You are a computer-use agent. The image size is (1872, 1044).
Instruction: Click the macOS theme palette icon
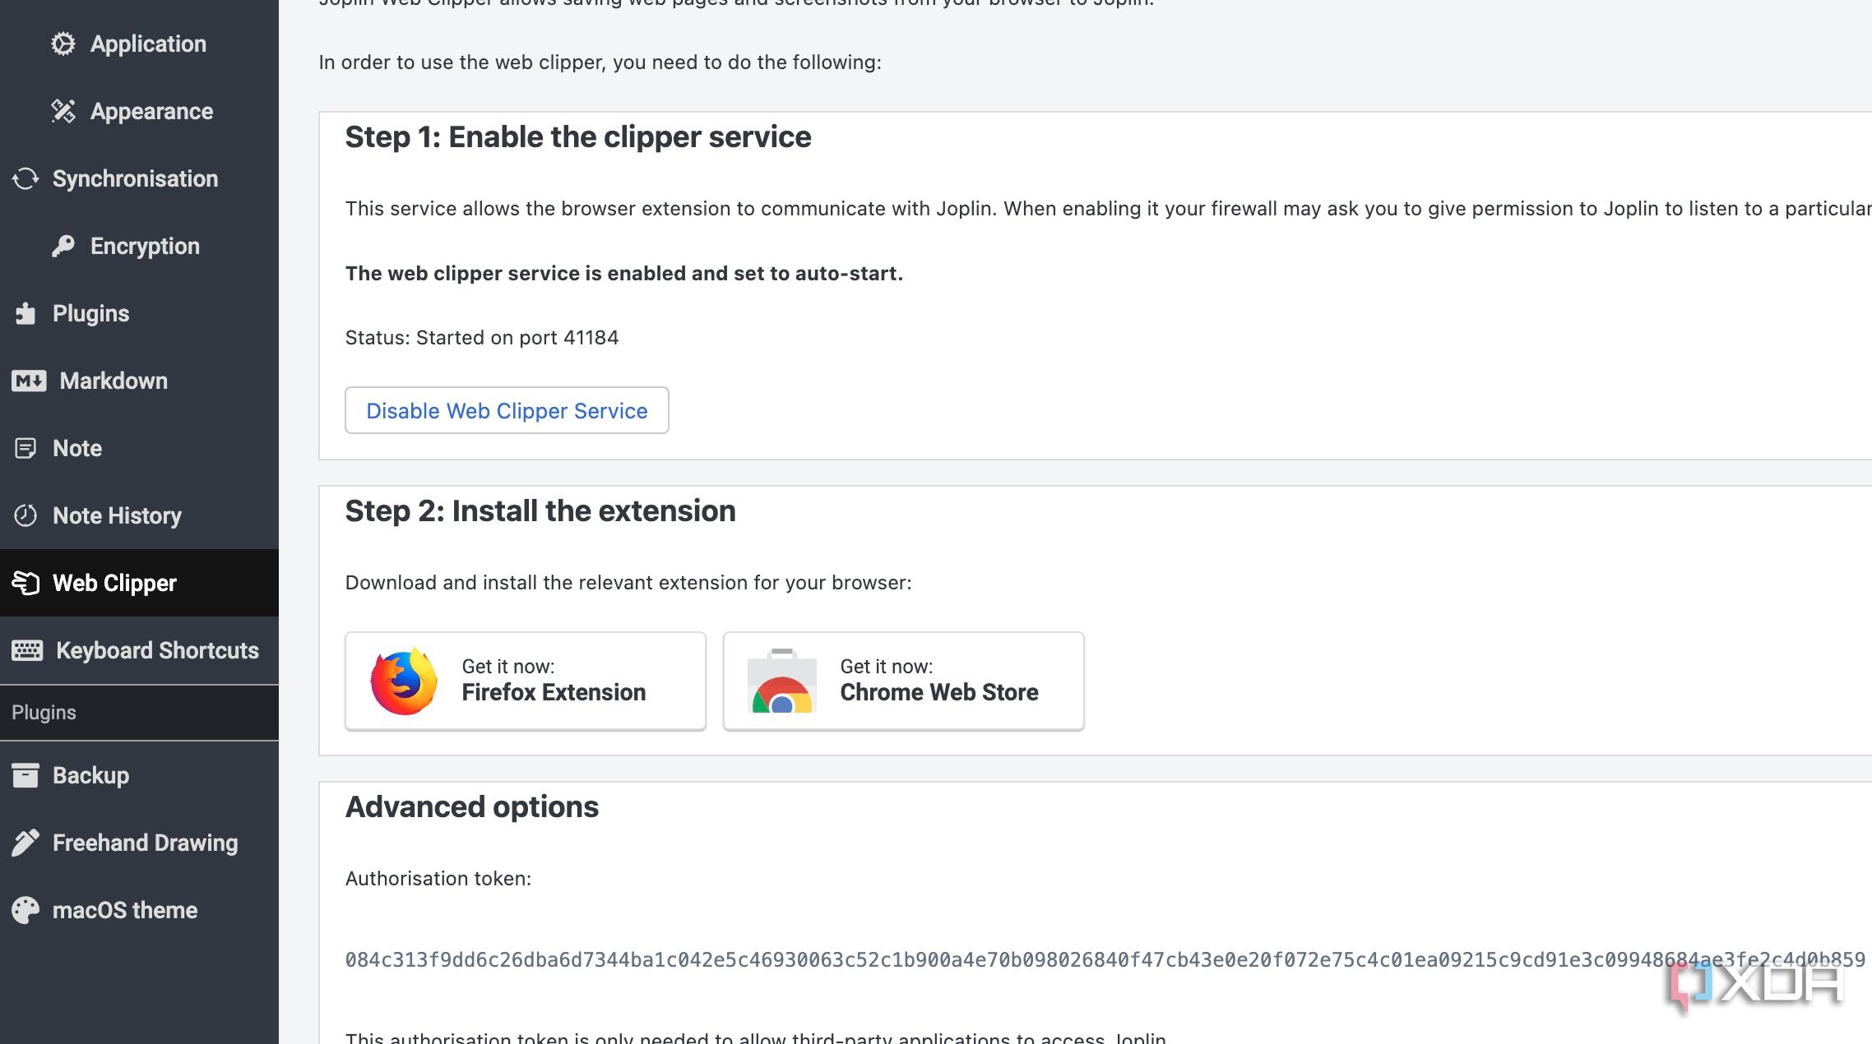click(25, 910)
